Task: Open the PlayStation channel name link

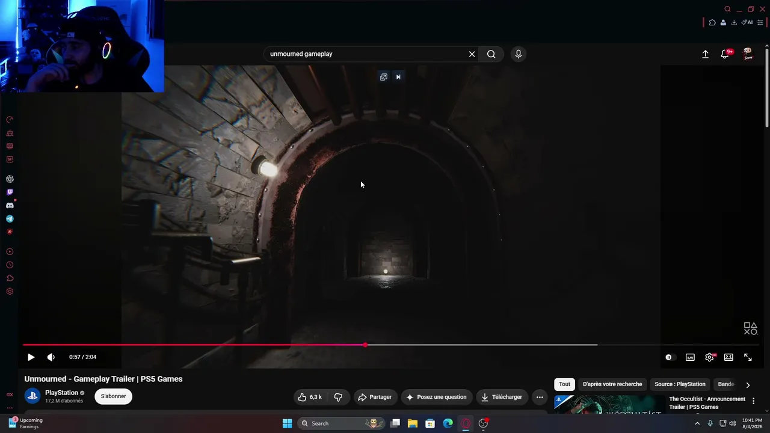Action: pos(61,393)
